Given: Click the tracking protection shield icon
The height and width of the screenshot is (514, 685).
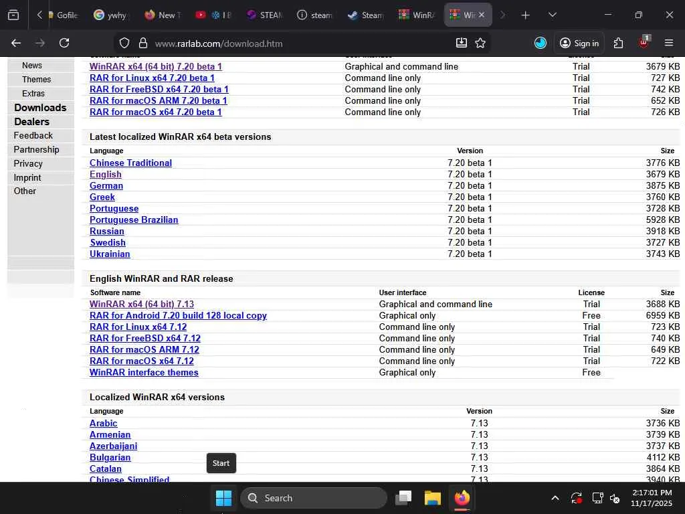Looking at the screenshot, I should 124,44.
